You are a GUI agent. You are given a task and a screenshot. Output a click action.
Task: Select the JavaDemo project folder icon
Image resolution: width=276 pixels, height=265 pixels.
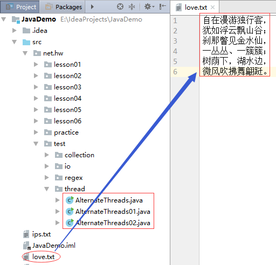click(16, 19)
